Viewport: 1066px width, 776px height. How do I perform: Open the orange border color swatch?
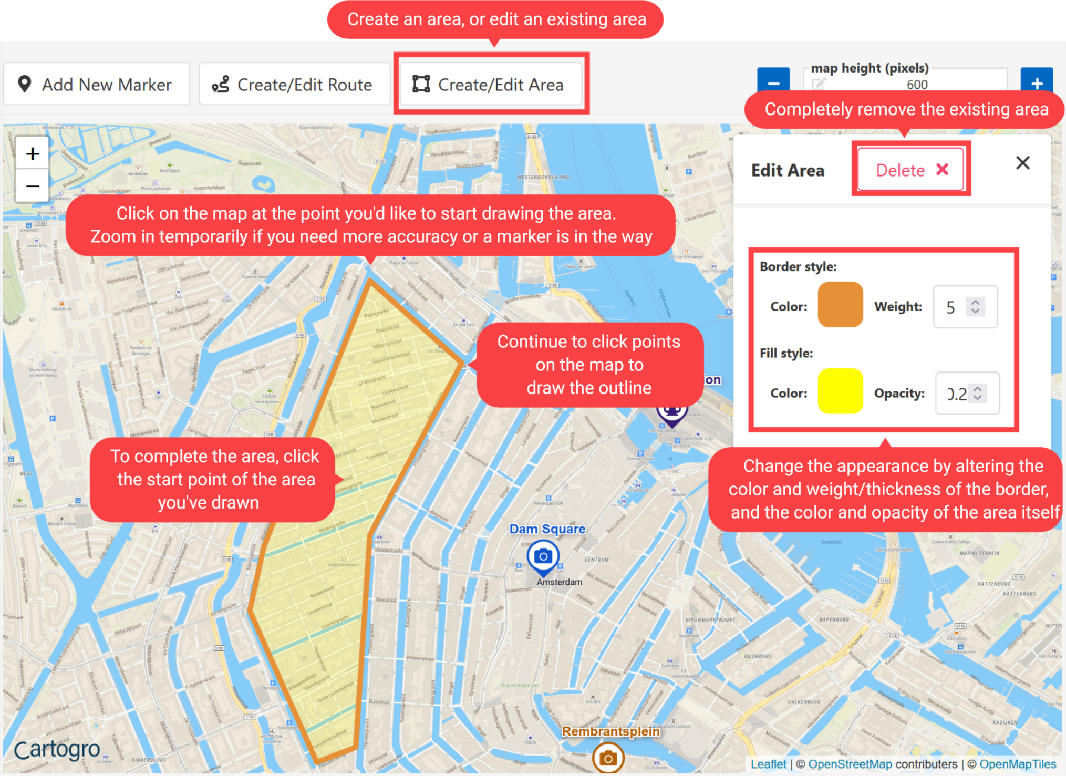(x=840, y=305)
